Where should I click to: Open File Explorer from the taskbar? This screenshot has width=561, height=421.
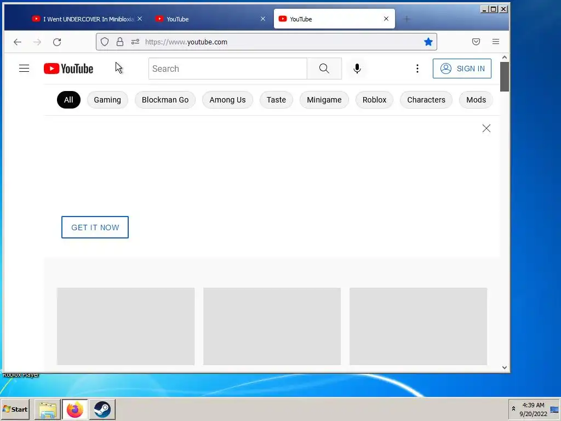click(48, 409)
